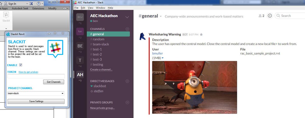The width and height of the screenshot is (305, 118).
Task: Open the Help menu in Slack
Action: click(111, 8)
